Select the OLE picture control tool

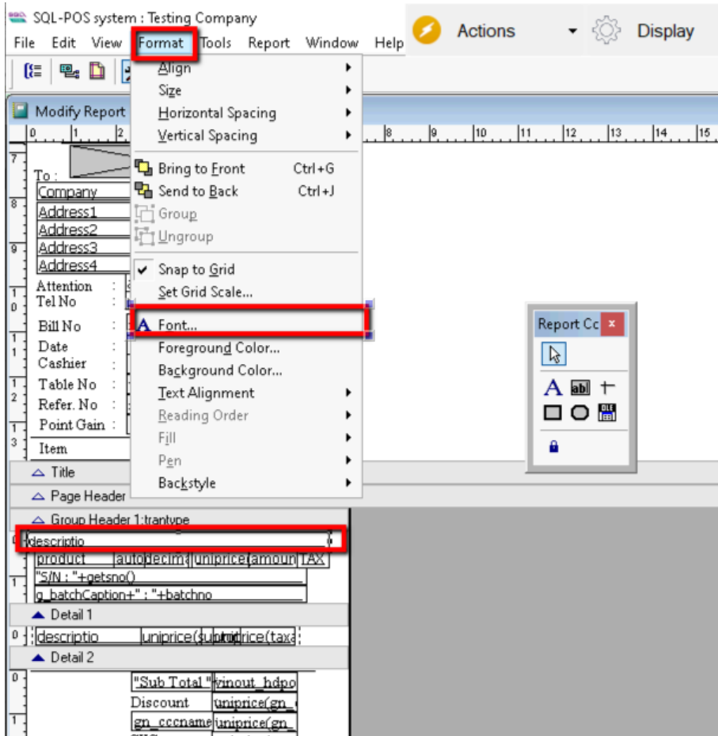tap(607, 412)
